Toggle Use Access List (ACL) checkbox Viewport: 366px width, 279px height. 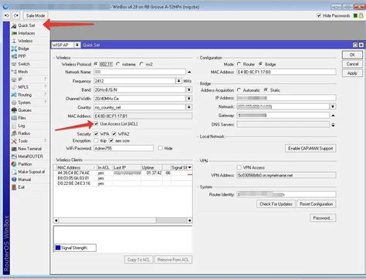(96, 124)
